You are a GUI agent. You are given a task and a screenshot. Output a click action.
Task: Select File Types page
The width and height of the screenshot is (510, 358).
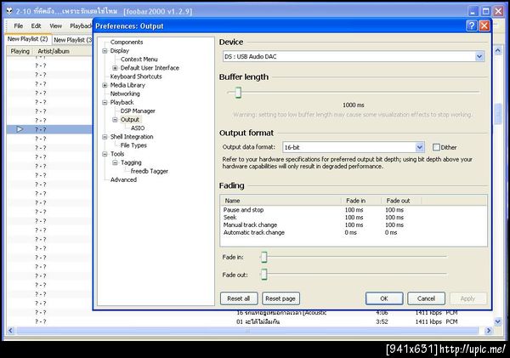pos(133,145)
